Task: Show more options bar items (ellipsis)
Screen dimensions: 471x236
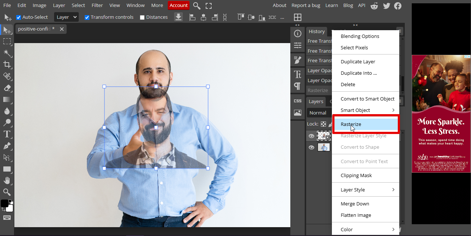Action: click(282, 17)
